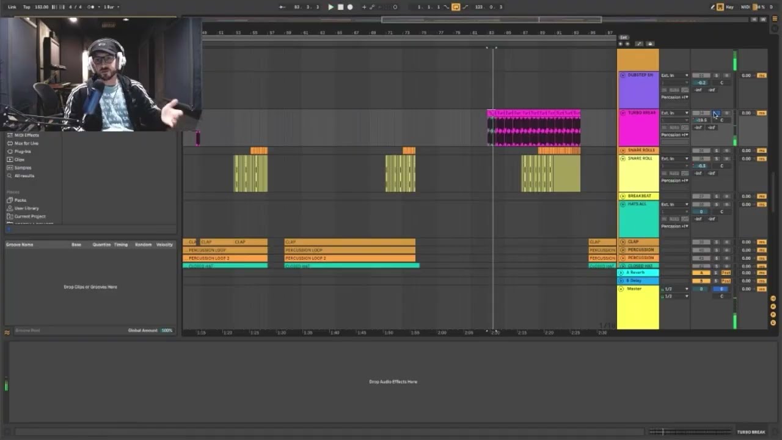The width and height of the screenshot is (782, 440).
Task: Open Master cue out 1/2 dropdown
Action: (674, 289)
